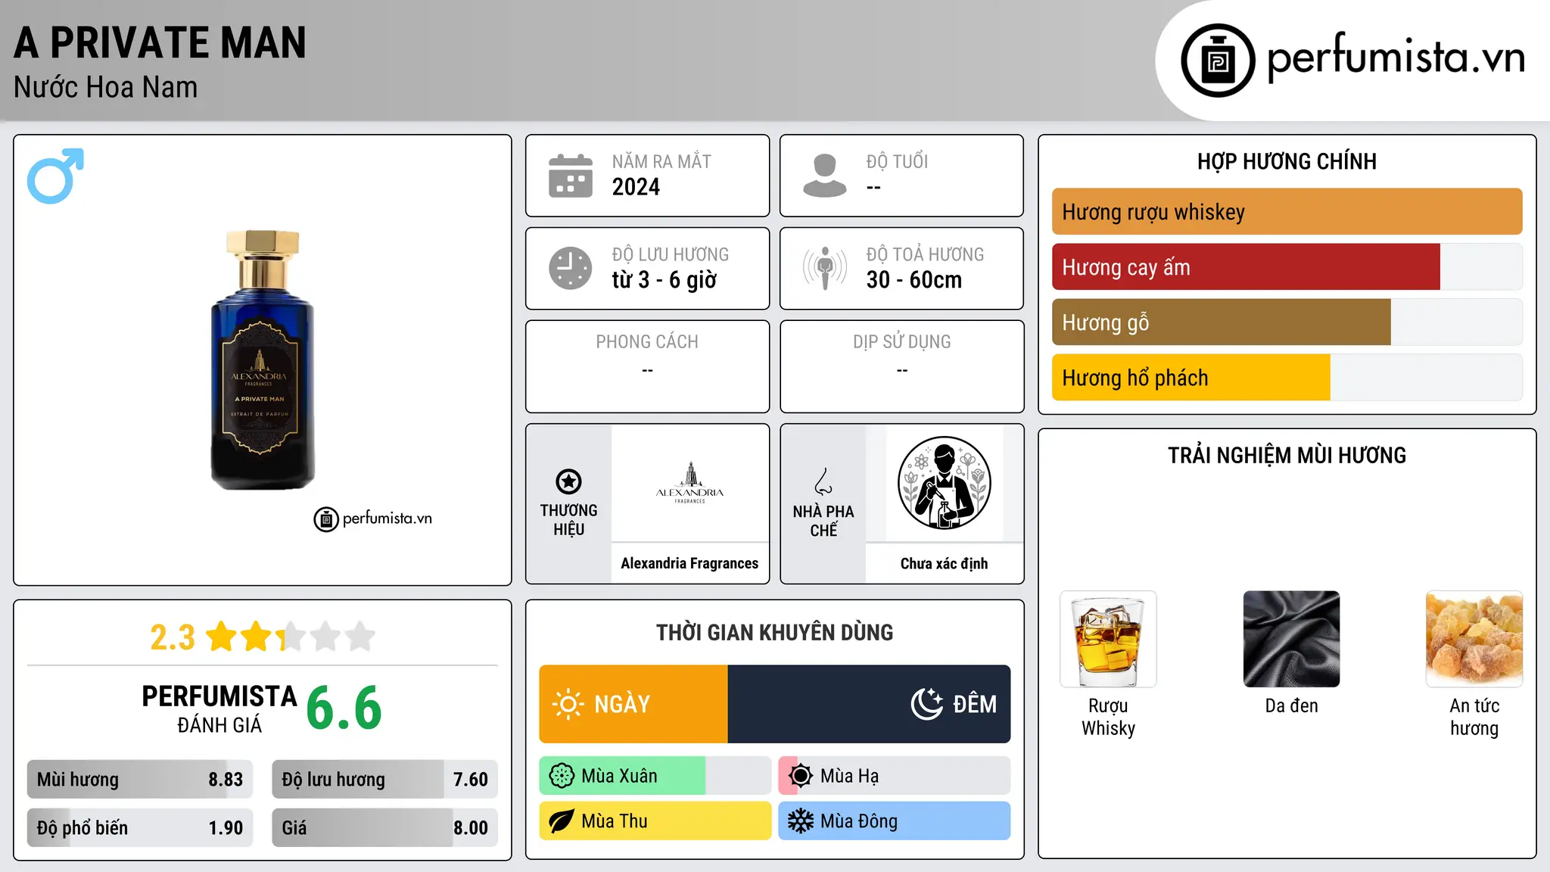
Task: Click the 2.3 user rating number
Action: (173, 637)
